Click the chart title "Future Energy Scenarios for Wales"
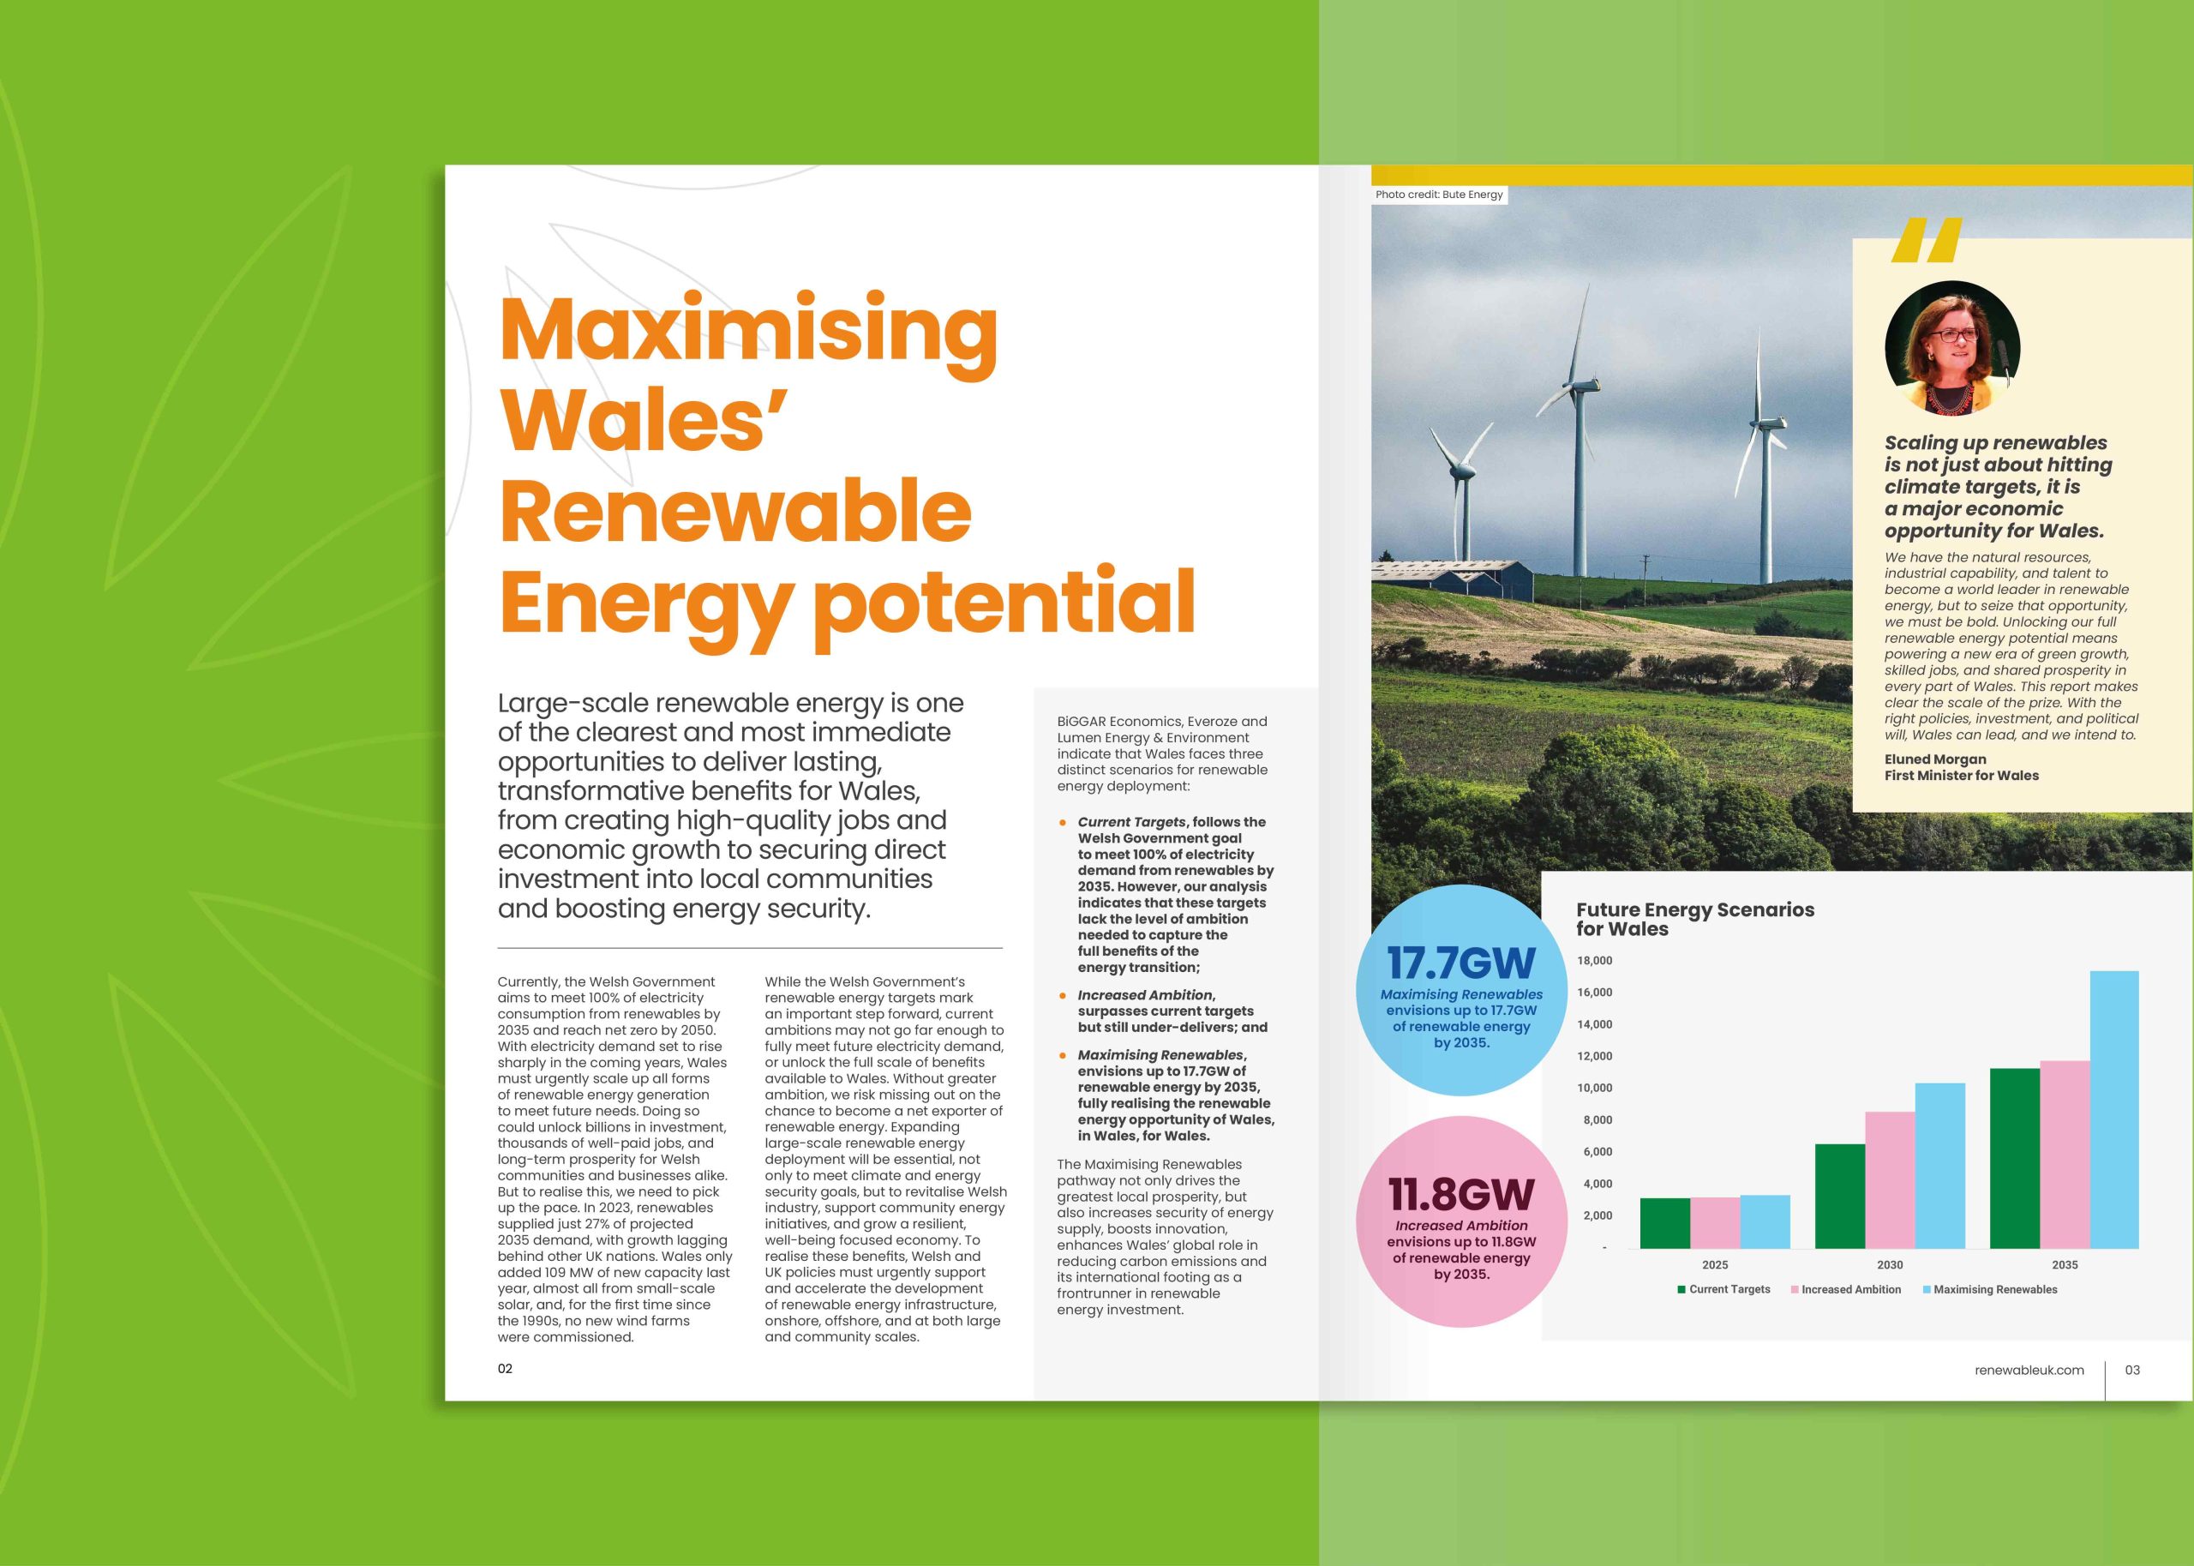 tap(1694, 919)
